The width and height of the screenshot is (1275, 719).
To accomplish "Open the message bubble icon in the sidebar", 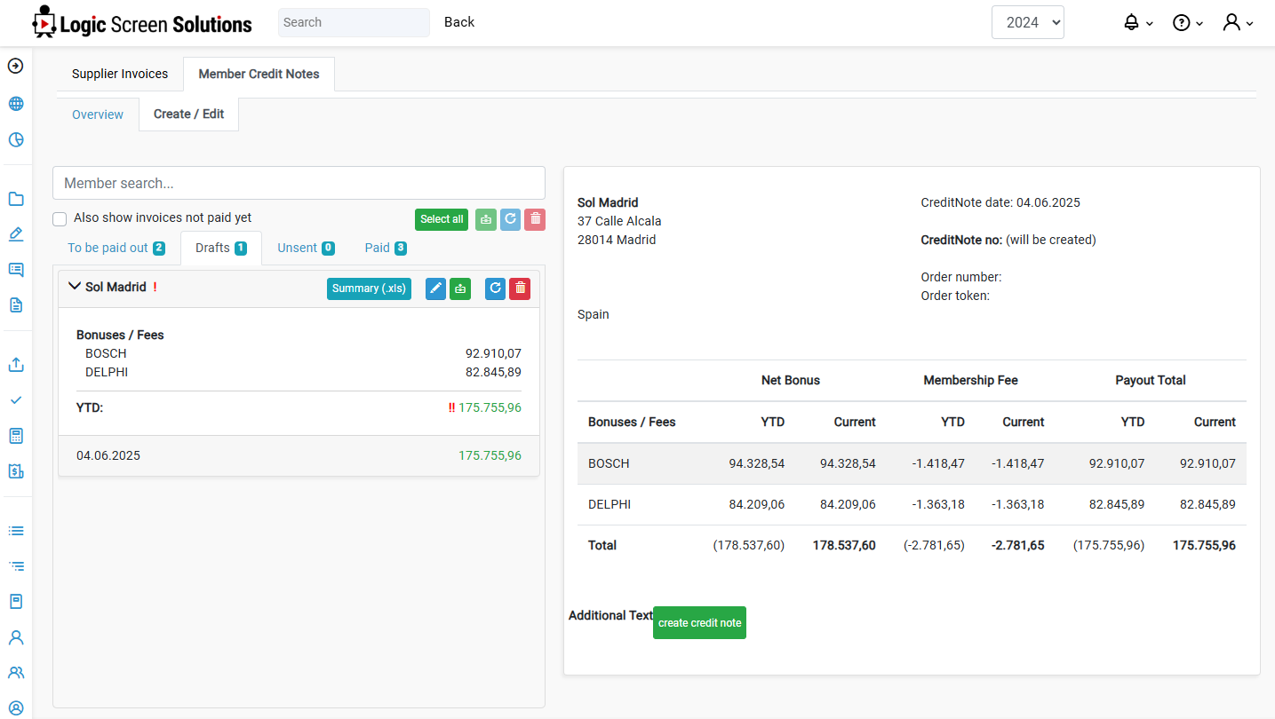I will point(15,270).
